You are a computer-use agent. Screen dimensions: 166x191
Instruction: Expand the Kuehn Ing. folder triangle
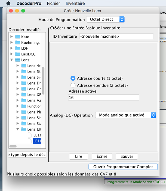(x=11, y=42)
